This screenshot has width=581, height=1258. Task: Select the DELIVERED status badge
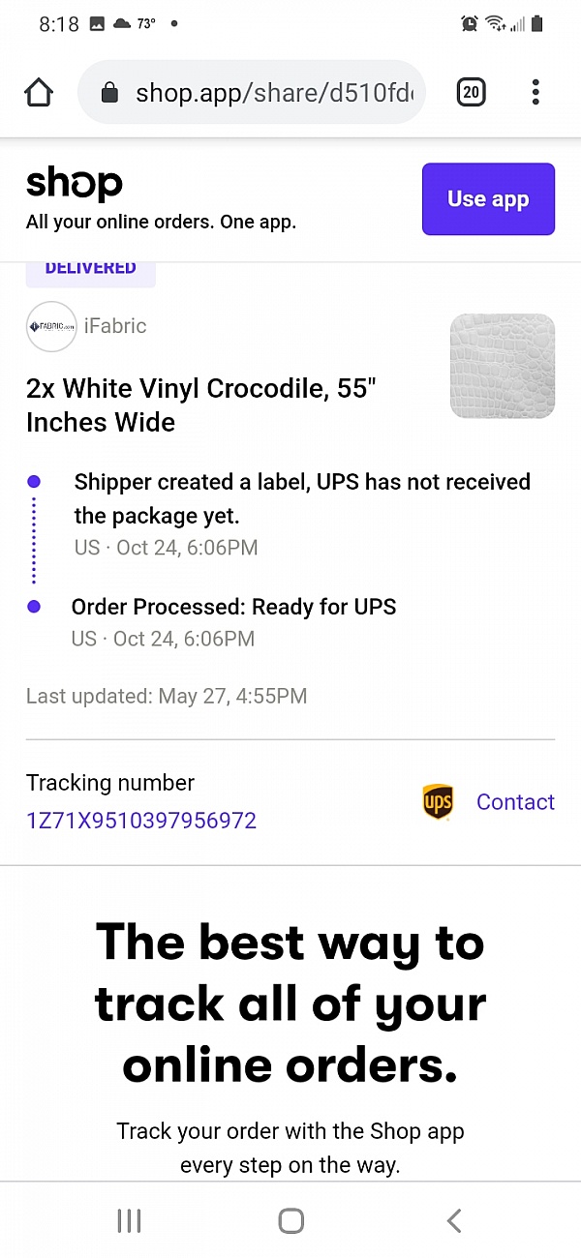pos(90,267)
